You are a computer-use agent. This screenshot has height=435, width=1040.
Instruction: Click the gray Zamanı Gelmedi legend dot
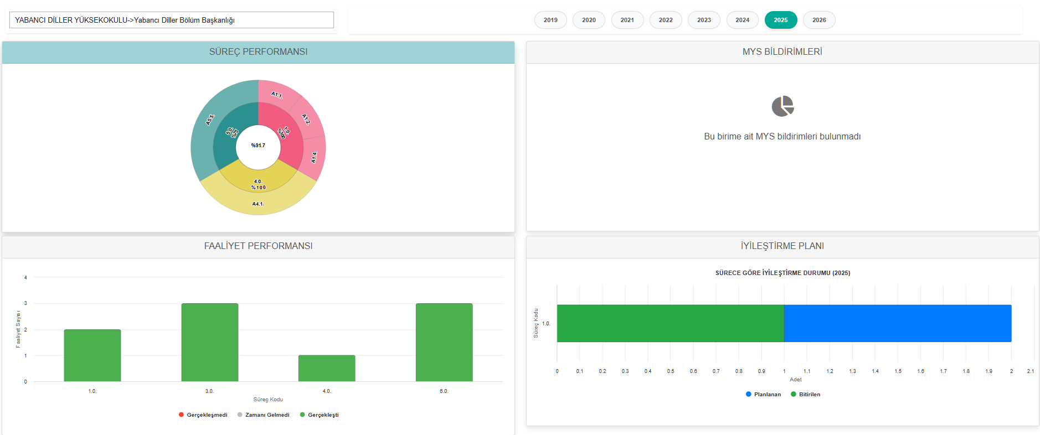(x=240, y=415)
